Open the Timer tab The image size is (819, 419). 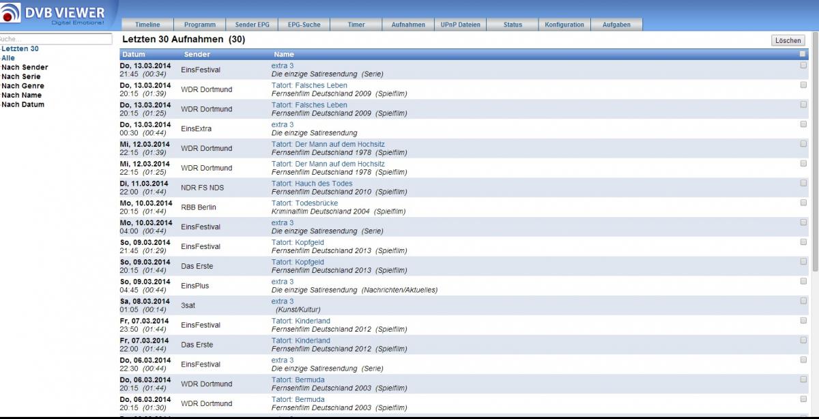(356, 25)
